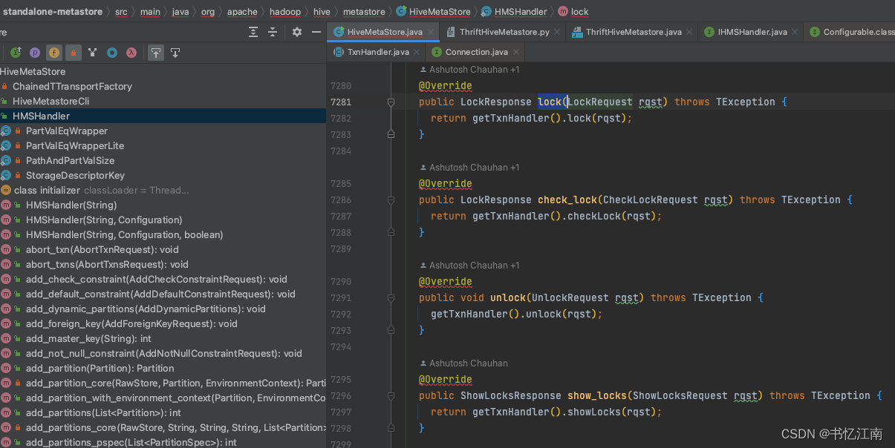
Task: Open the hive breadcrumb dropdown in the navigation bar
Action: (x=322, y=11)
